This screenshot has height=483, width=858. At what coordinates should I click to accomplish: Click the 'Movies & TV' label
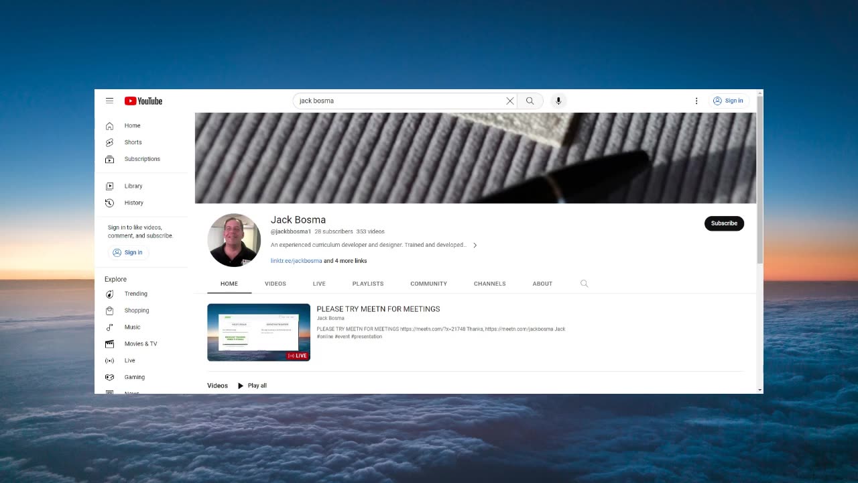click(141, 344)
